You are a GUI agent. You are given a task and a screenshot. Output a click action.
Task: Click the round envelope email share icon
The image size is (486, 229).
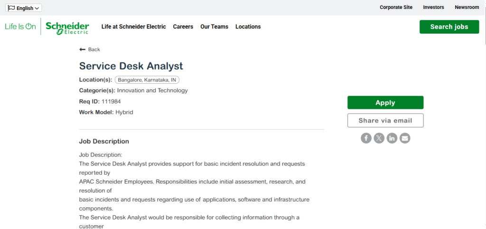click(x=405, y=138)
